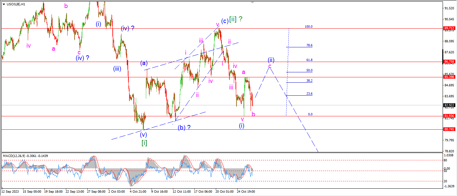457x196 pixels.
Task: Click the 20 Oct 01:00 time axis label
Action: 224,192
